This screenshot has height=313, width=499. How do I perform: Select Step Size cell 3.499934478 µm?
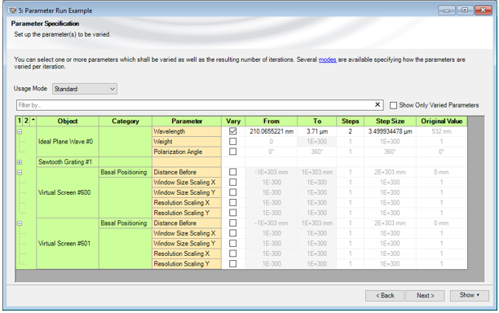click(x=391, y=131)
